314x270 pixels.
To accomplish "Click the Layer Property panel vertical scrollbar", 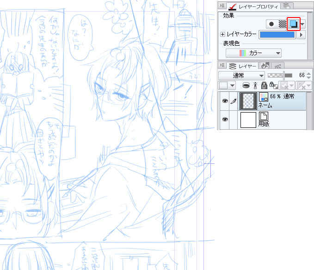I will (x=310, y=36).
